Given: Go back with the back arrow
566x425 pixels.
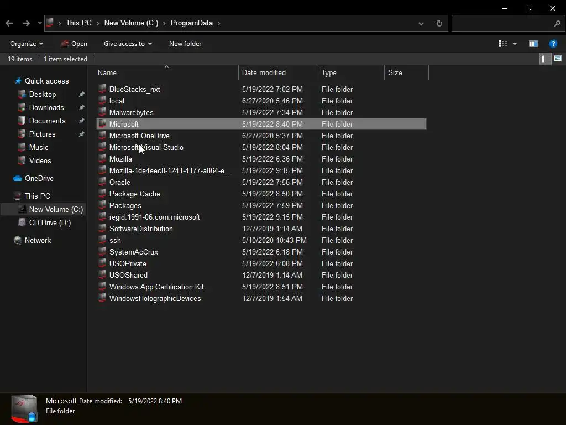Looking at the screenshot, I should [9, 23].
